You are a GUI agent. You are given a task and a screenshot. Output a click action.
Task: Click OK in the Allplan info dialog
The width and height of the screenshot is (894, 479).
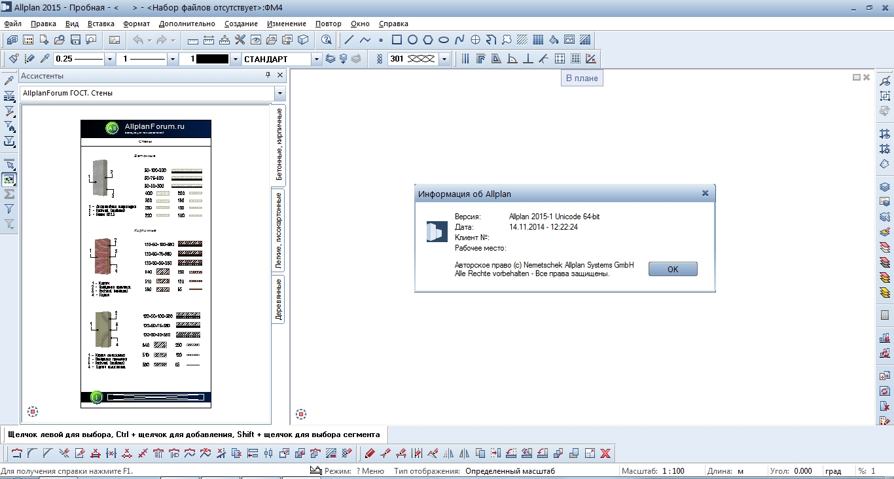point(673,269)
